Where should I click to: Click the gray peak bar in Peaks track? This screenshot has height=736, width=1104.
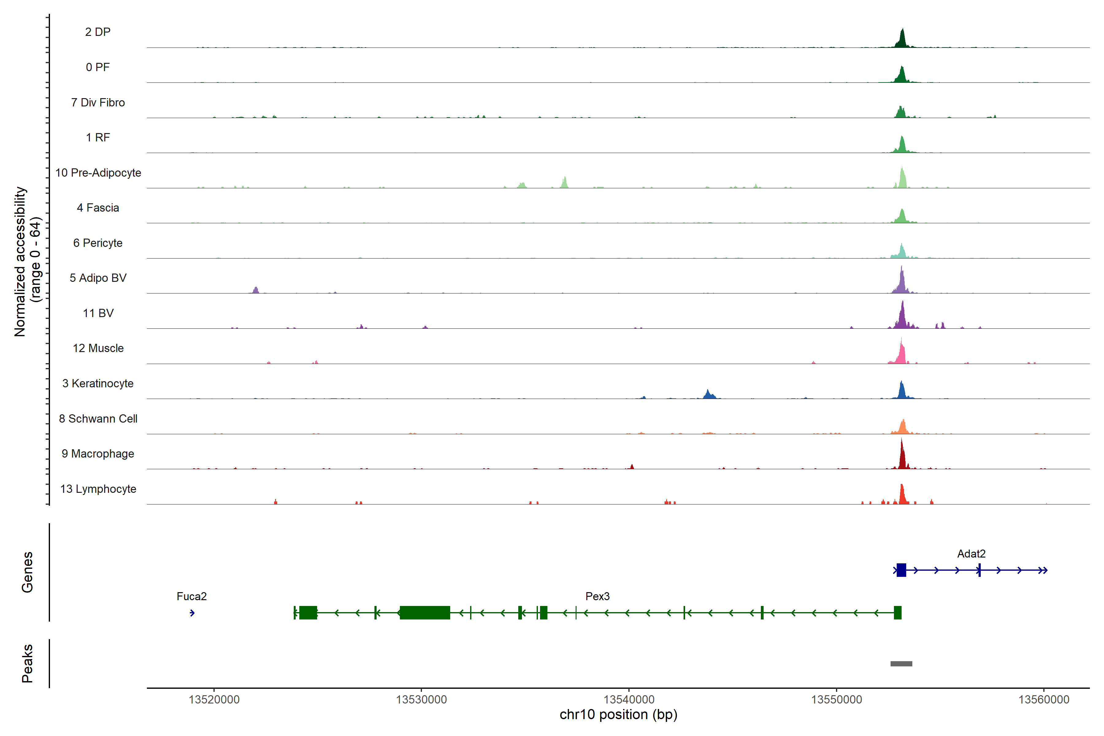click(x=901, y=664)
